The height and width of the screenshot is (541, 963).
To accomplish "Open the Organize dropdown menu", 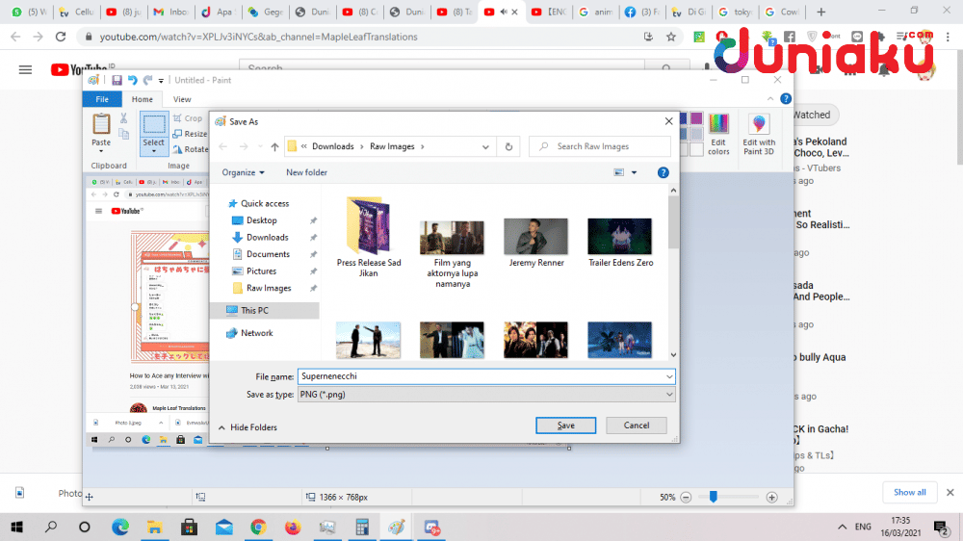I will [x=243, y=172].
